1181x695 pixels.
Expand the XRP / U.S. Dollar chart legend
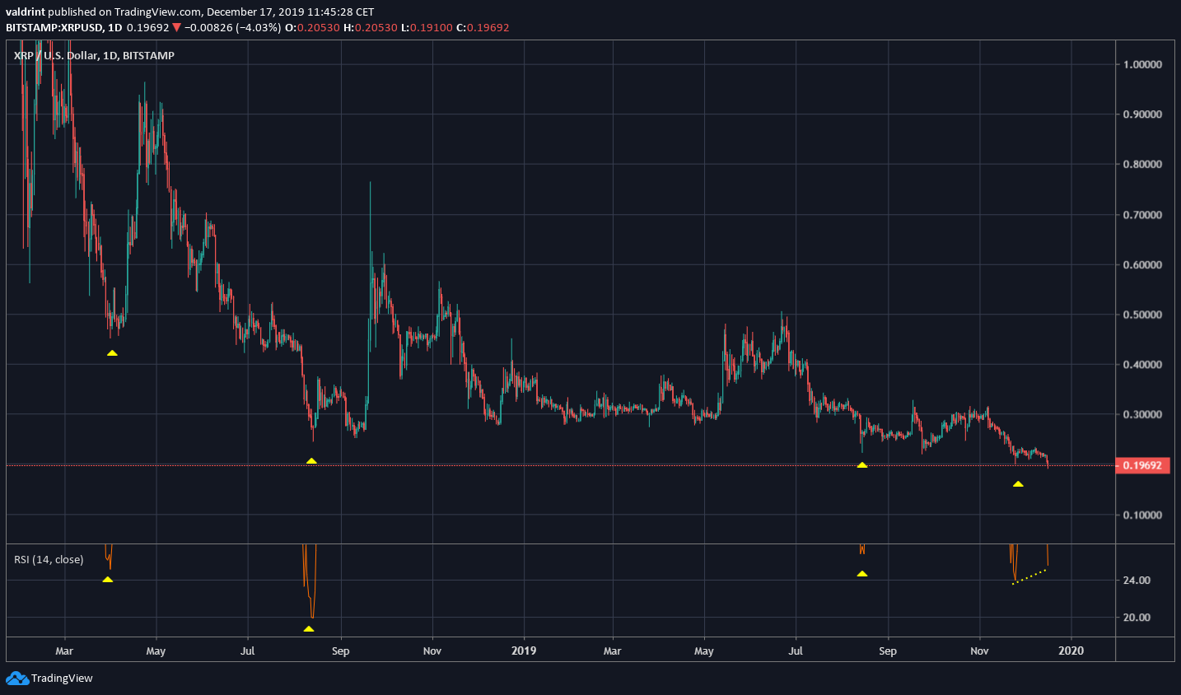92,55
